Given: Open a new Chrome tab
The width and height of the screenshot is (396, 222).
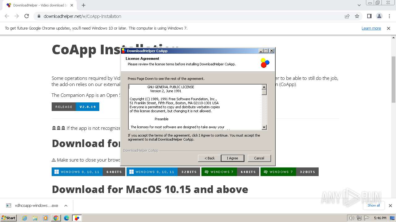Looking at the screenshot, I should pos(84,5).
